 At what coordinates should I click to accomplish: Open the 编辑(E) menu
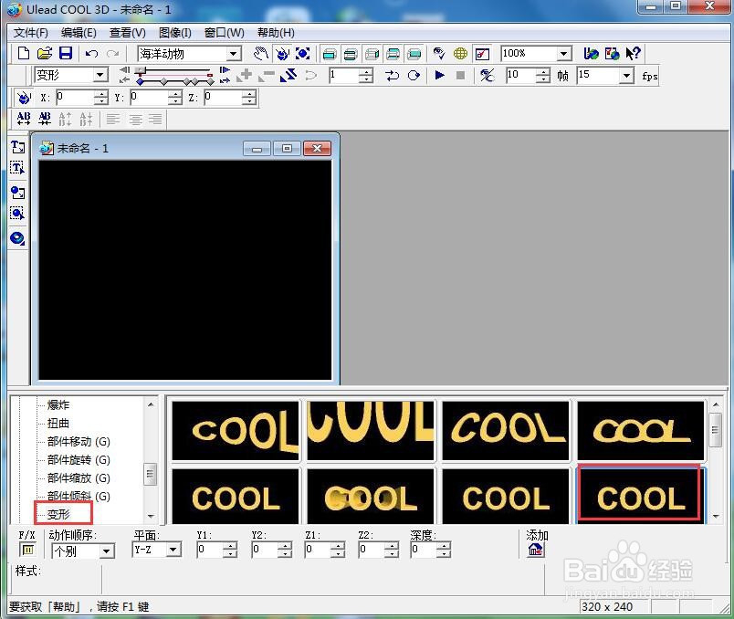(79, 33)
